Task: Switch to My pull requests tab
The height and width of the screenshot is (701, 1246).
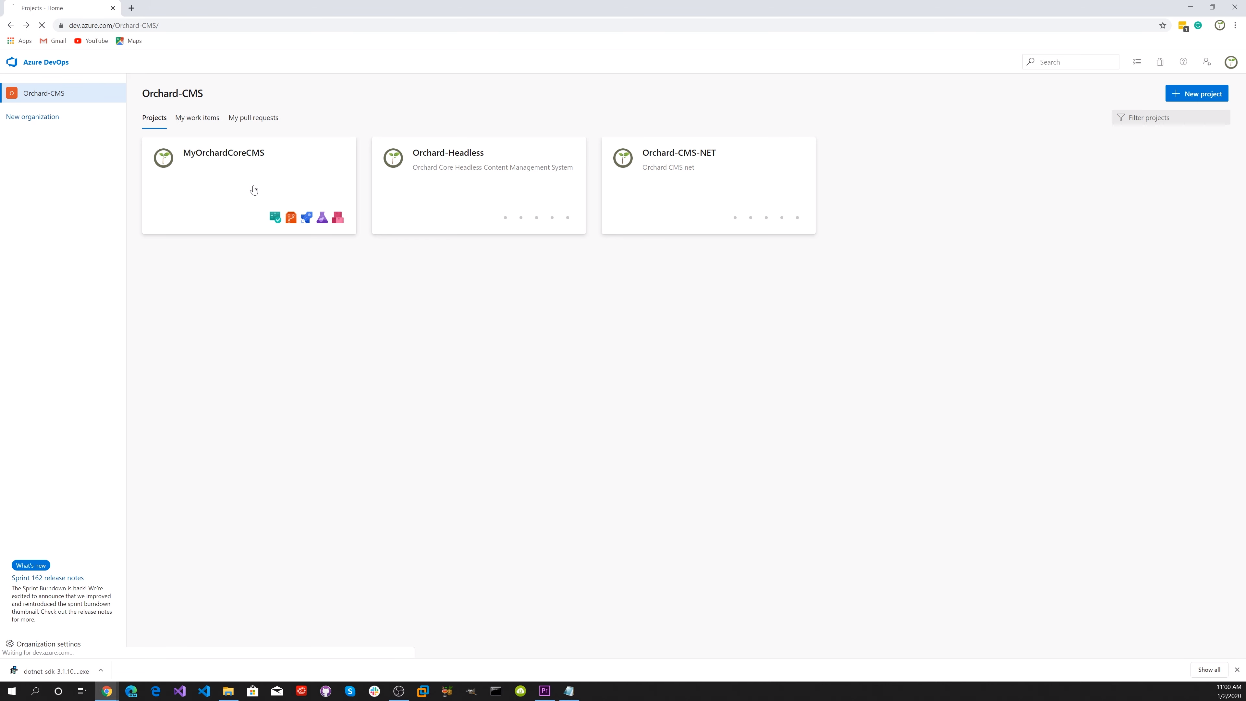Action: pos(253,117)
